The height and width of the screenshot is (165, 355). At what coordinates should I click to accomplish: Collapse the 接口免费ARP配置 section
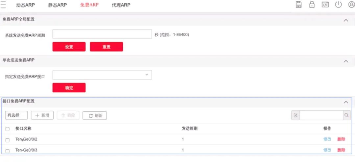click(345, 102)
